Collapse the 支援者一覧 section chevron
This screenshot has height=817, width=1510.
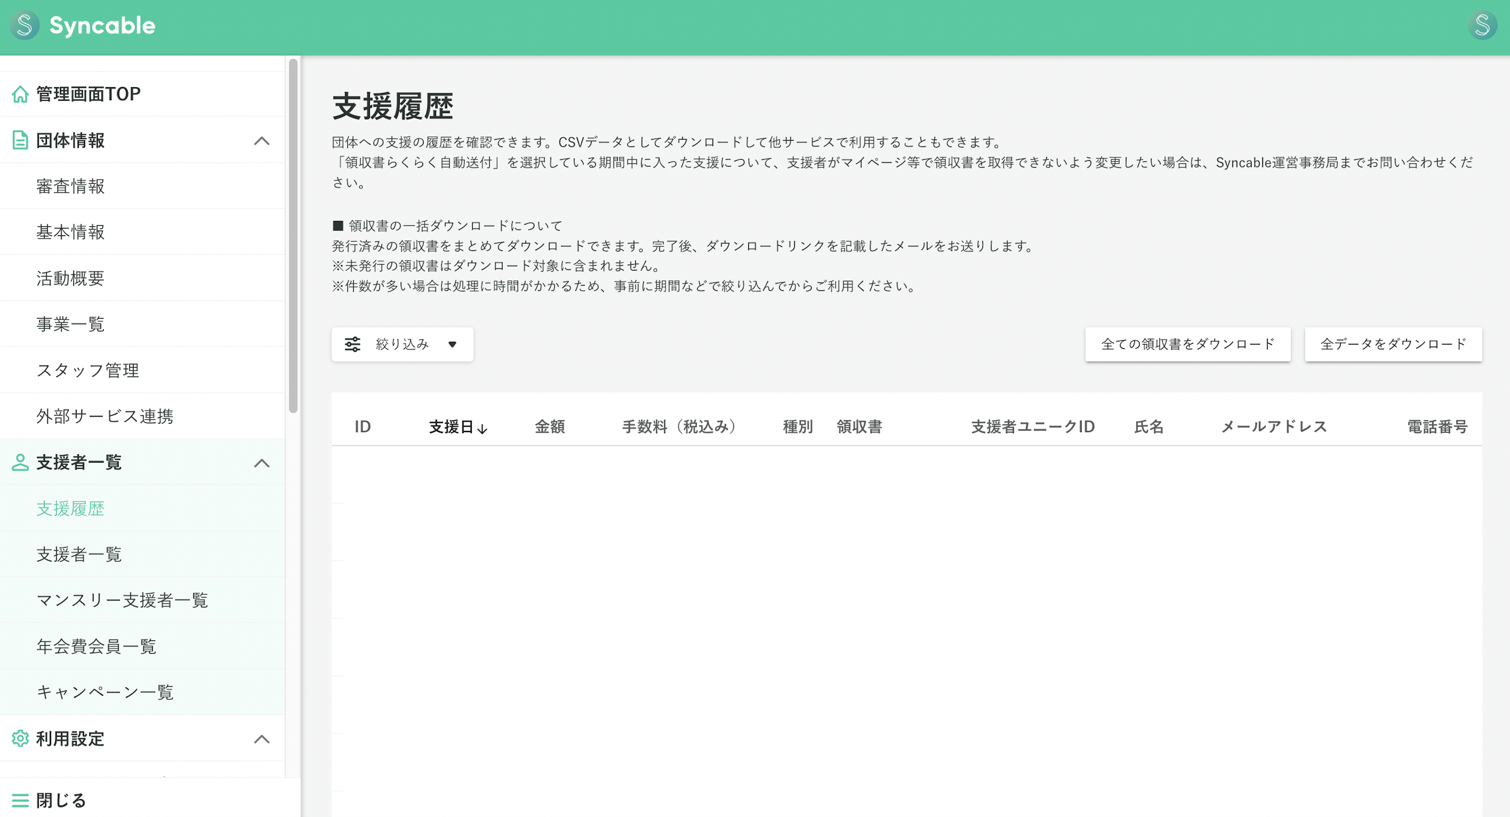click(x=262, y=463)
